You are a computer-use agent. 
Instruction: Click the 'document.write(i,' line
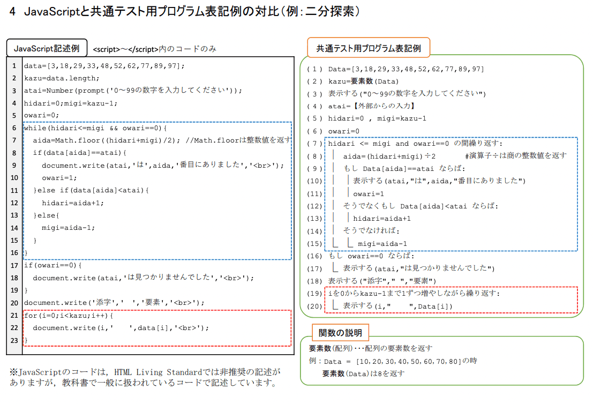121,328
